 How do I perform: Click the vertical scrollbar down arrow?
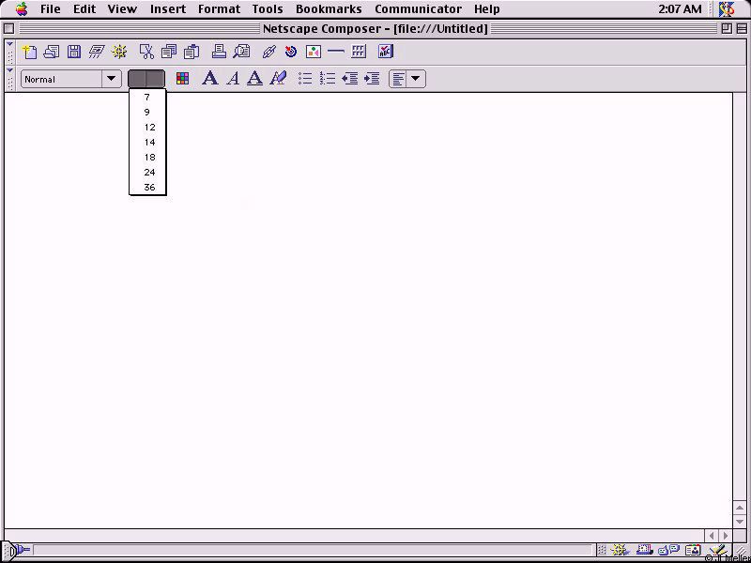[741, 521]
